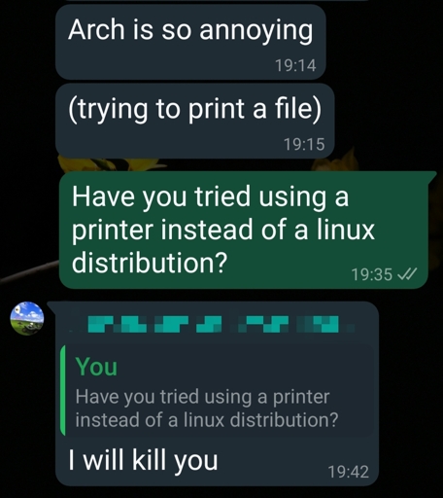Click the word "distribution?" in green bubble

pyautogui.click(x=150, y=263)
